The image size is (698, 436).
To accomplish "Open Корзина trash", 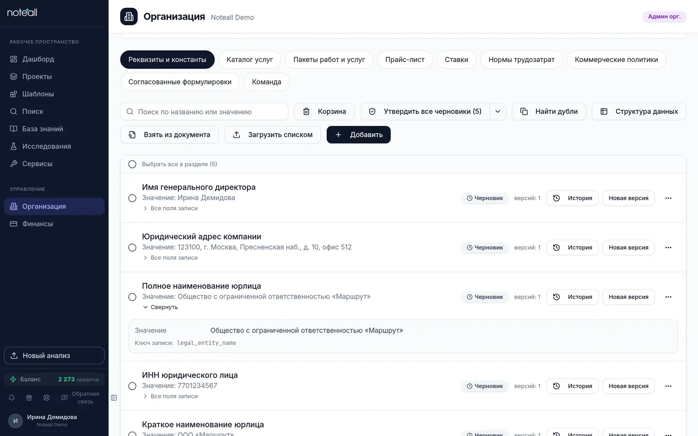I will pyautogui.click(x=324, y=112).
